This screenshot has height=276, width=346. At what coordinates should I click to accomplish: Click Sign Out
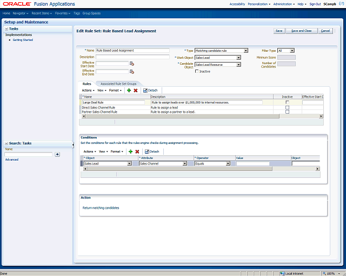click(315, 4)
